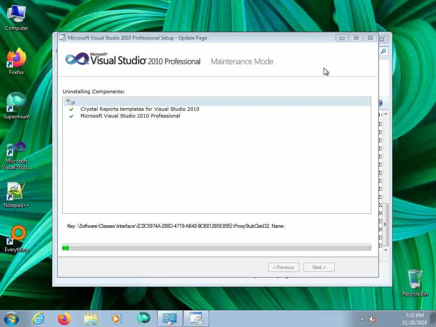Open Windows Media Player from the taskbar
Viewport: 436px width, 327px height.
coord(116,318)
